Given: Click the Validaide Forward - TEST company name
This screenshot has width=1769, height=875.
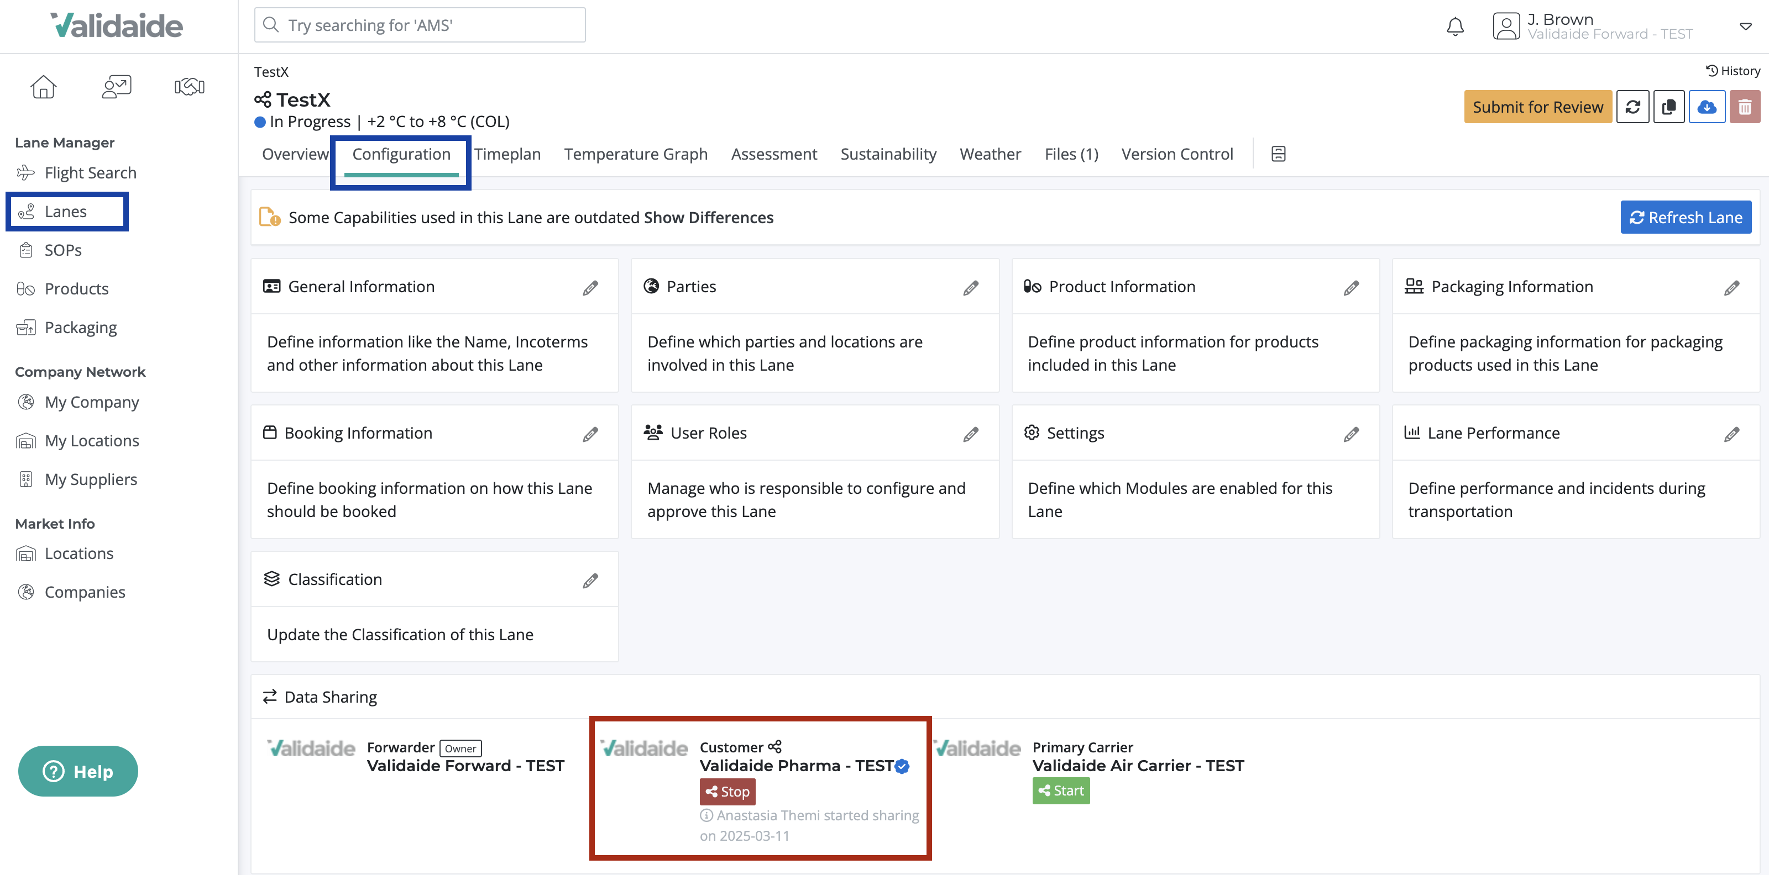Looking at the screenshot, I should [465, 766].
